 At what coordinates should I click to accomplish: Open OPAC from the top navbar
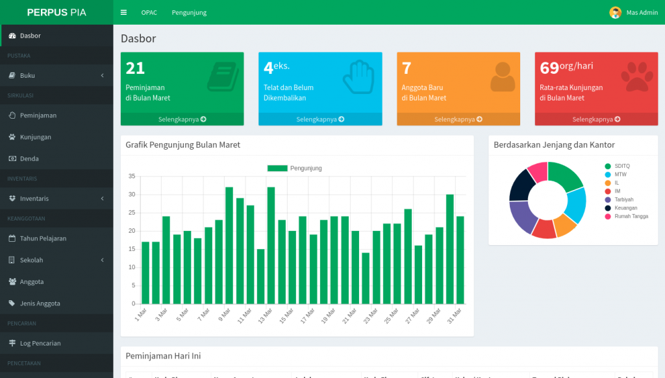[x=149, y=12]
